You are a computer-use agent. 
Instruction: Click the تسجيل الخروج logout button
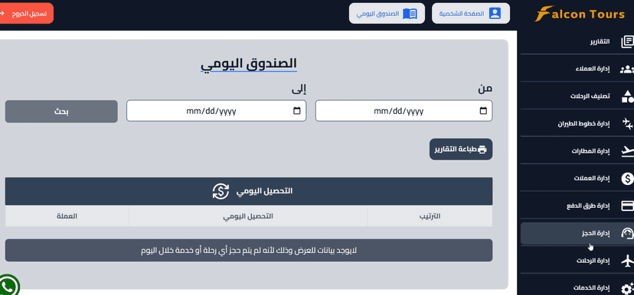coord(26,13)
